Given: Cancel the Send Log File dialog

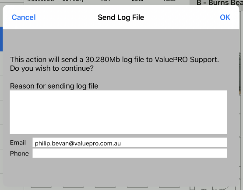Looking at the screenshot, I should [x=24, y=17].
